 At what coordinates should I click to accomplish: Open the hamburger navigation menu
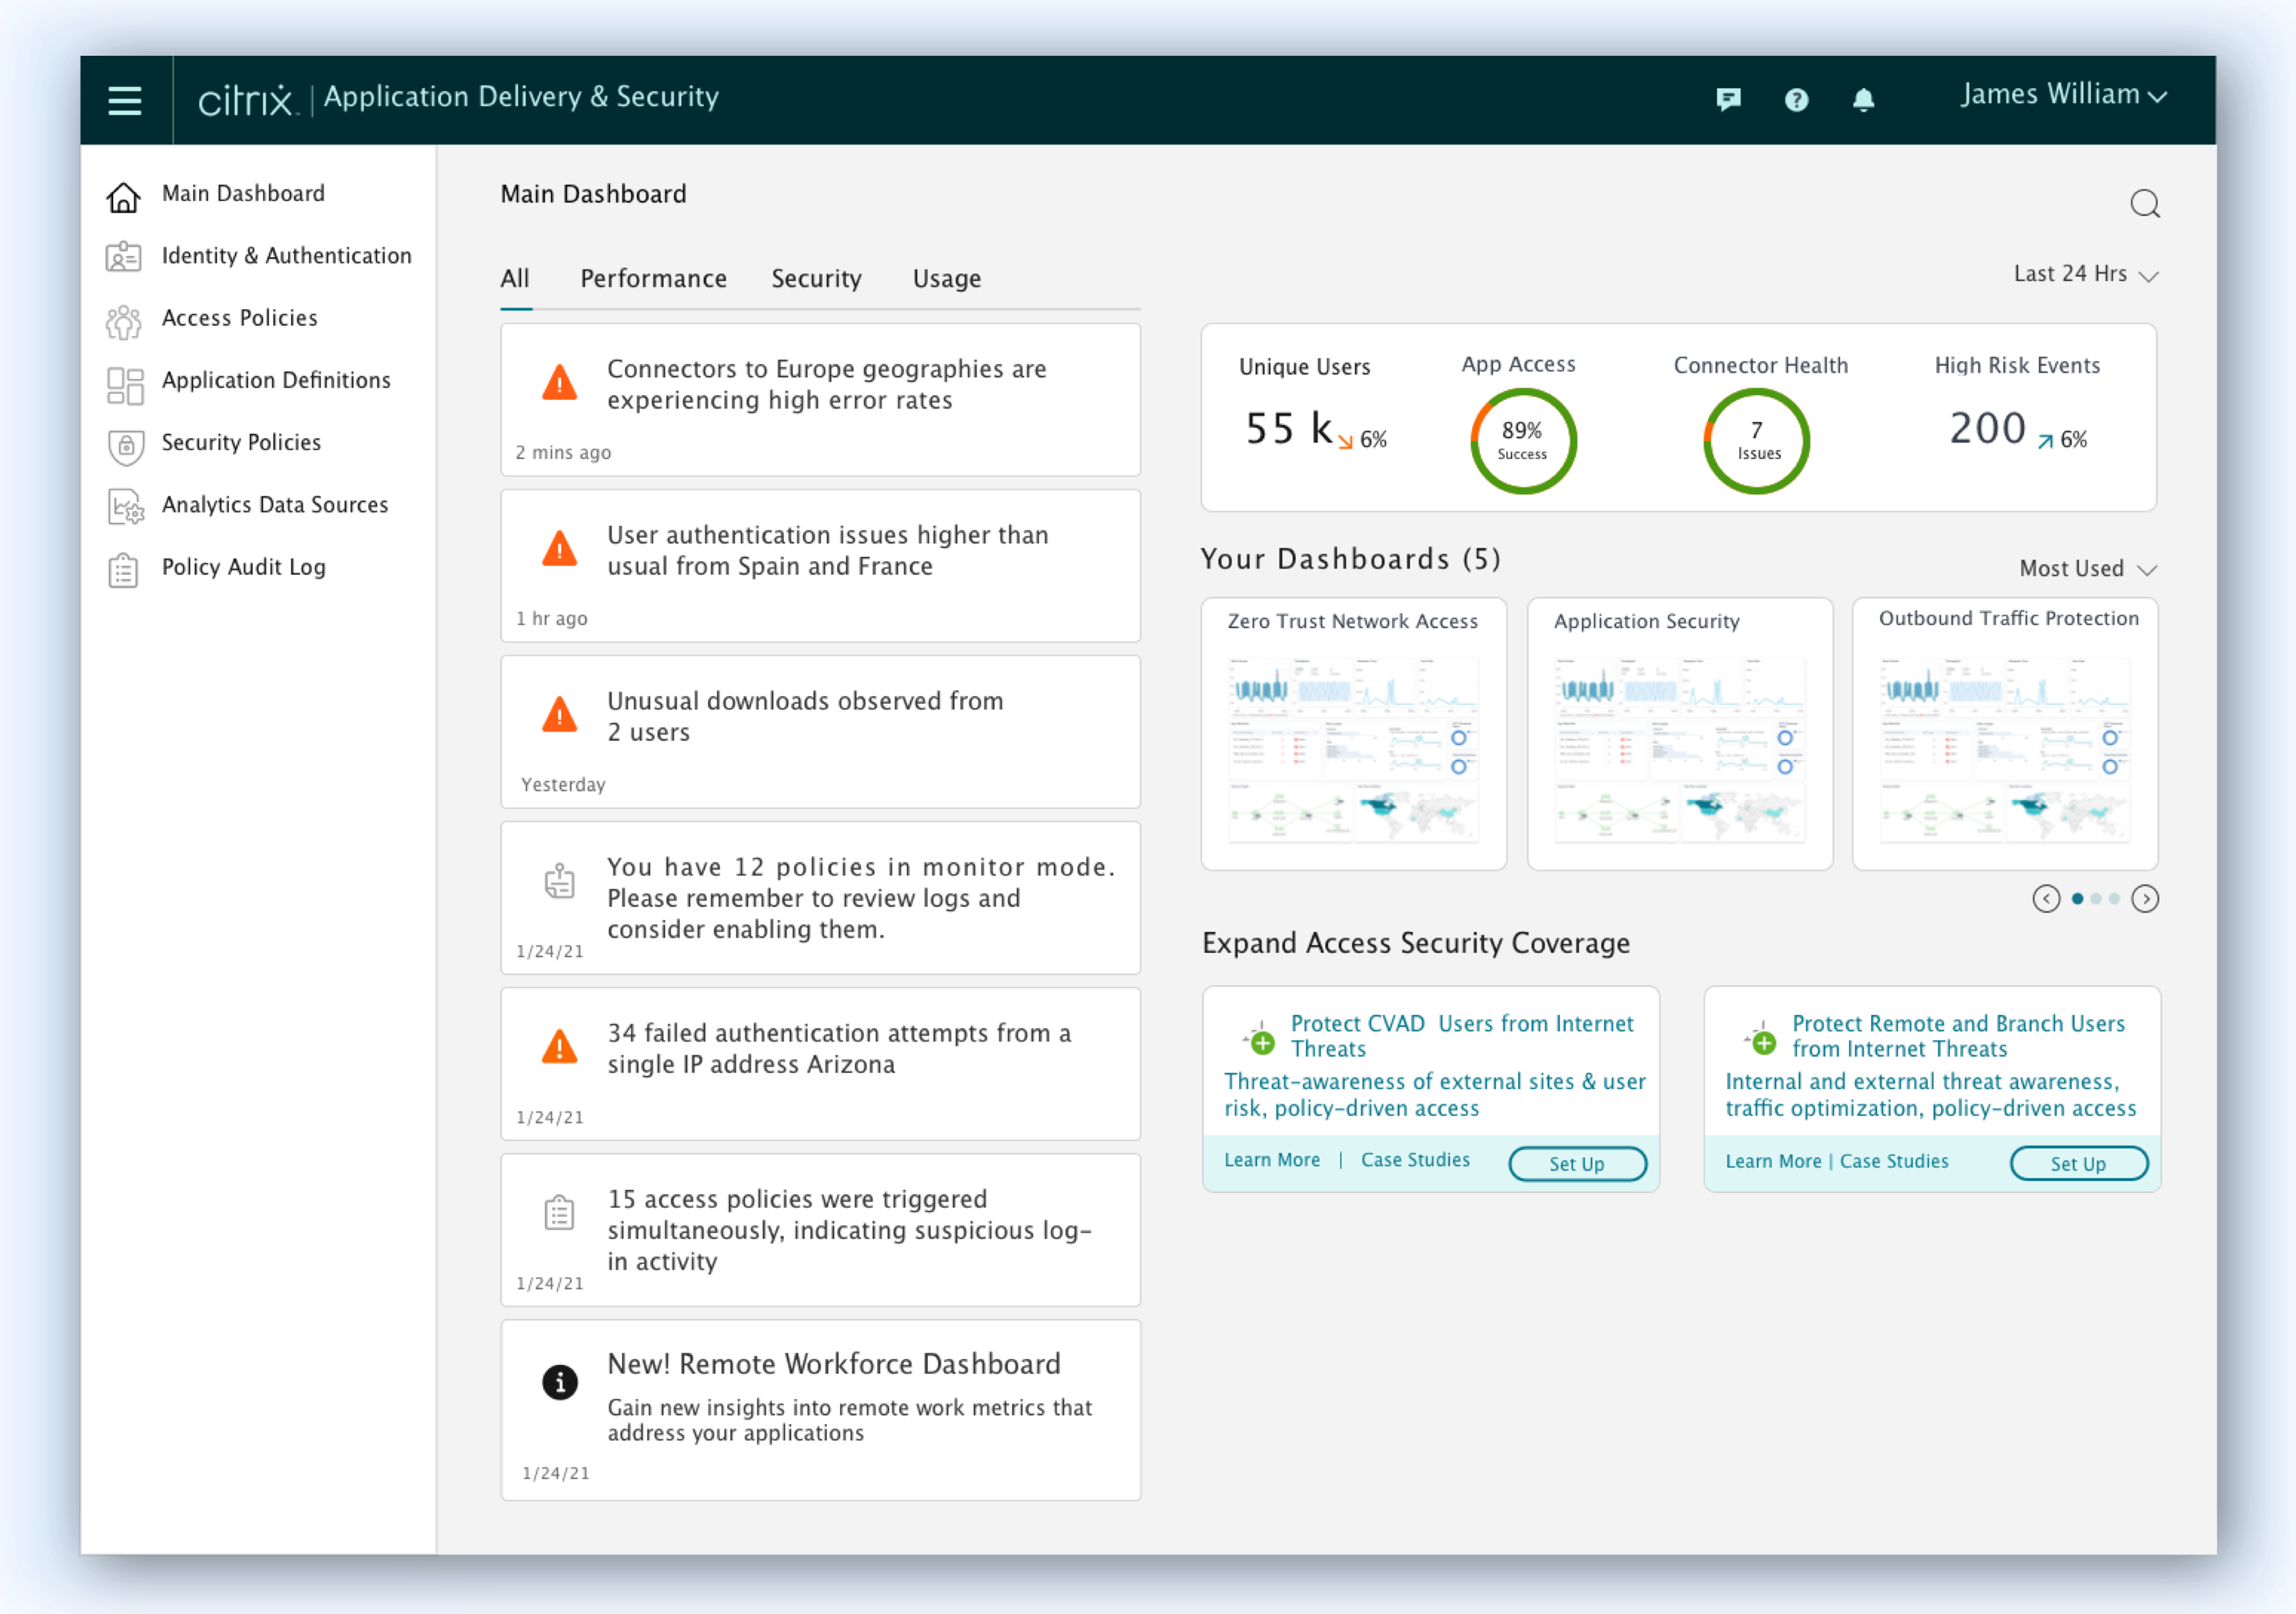(x=124, y=100)
